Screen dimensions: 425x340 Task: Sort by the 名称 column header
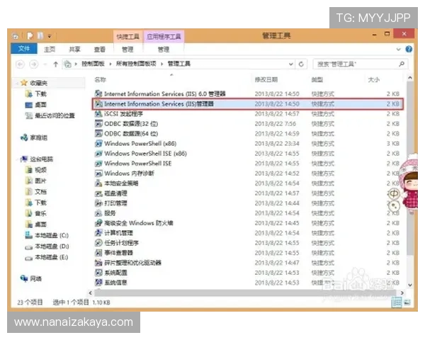click(x=100, y=79)
